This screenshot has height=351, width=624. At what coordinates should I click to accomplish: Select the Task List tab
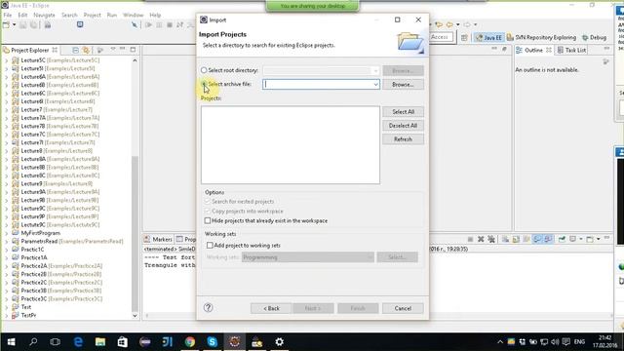571,50
